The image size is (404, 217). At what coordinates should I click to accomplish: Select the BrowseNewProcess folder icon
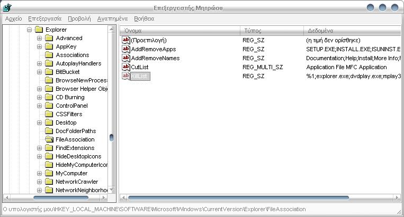point(49,80)
